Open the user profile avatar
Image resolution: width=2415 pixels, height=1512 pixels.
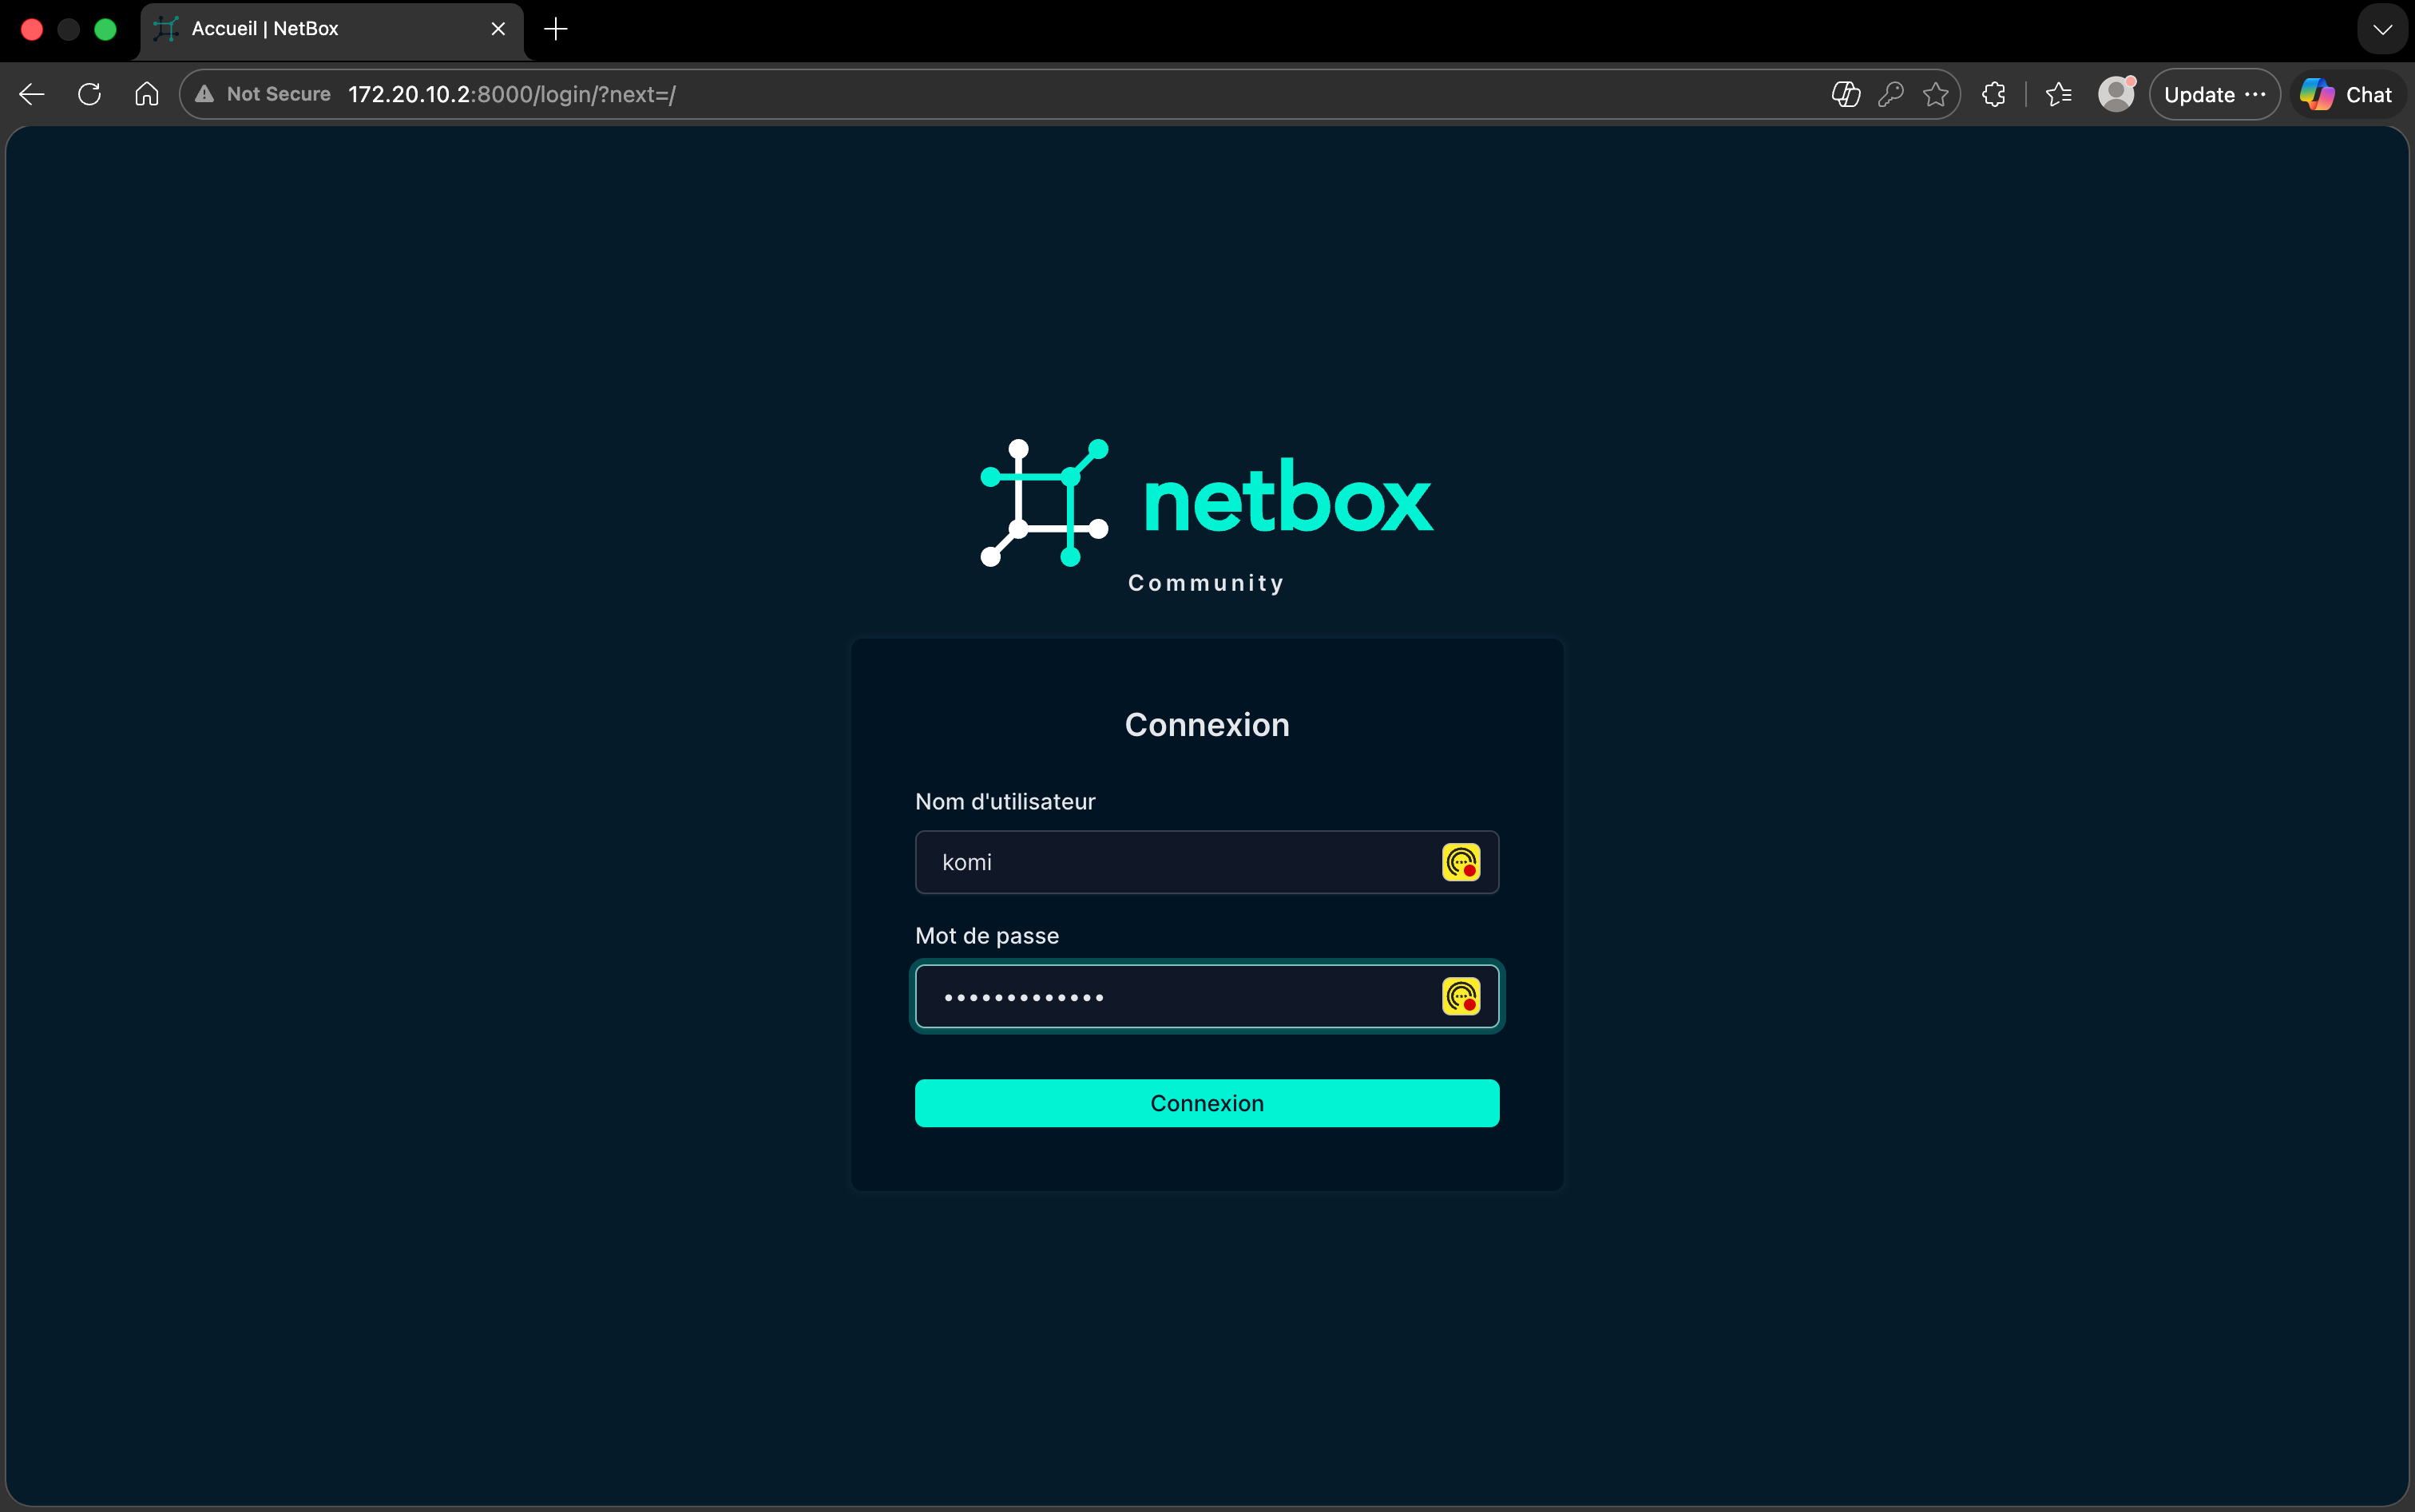[x=2116, y=94]
